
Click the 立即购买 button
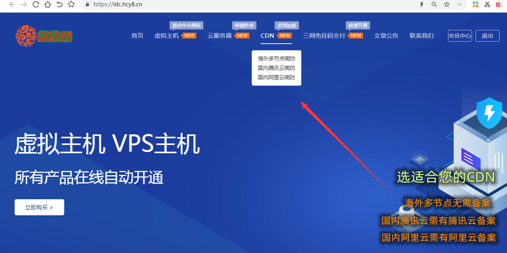tap(39, 207)
